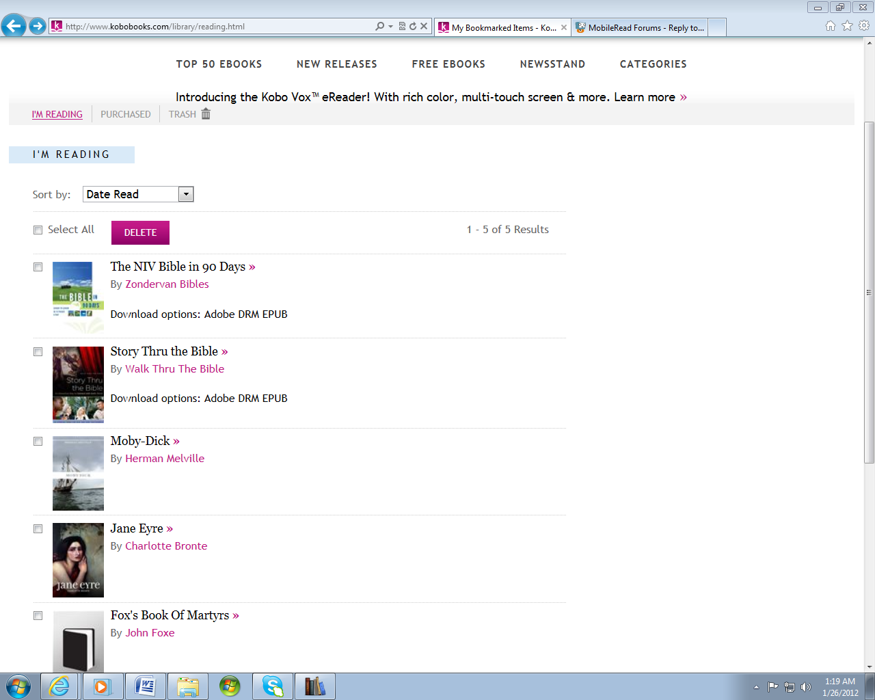
Task: Check the box for Story Thru the Bible
Action: coord(38,352)
